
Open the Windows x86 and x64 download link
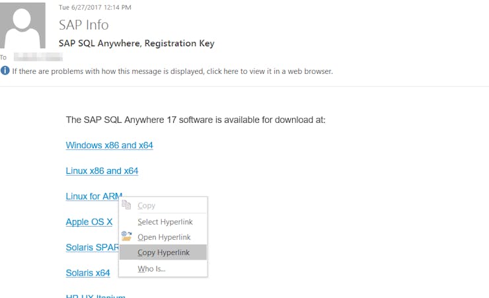109,145
